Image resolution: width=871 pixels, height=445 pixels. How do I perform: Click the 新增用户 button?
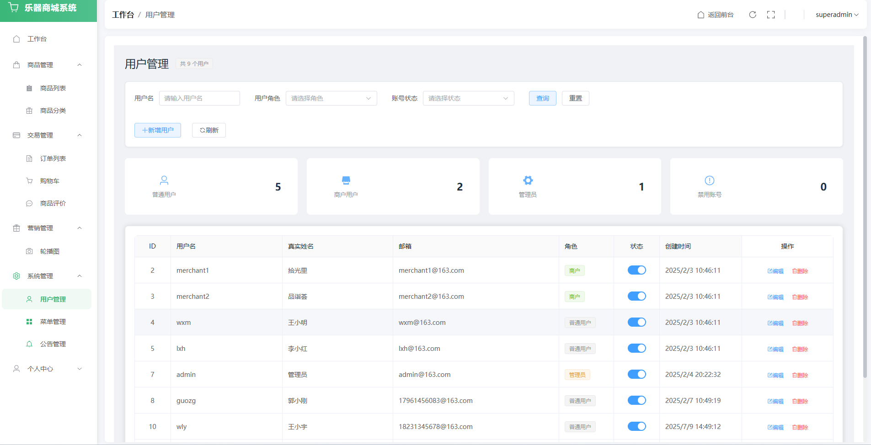click(x=158, y=130)
